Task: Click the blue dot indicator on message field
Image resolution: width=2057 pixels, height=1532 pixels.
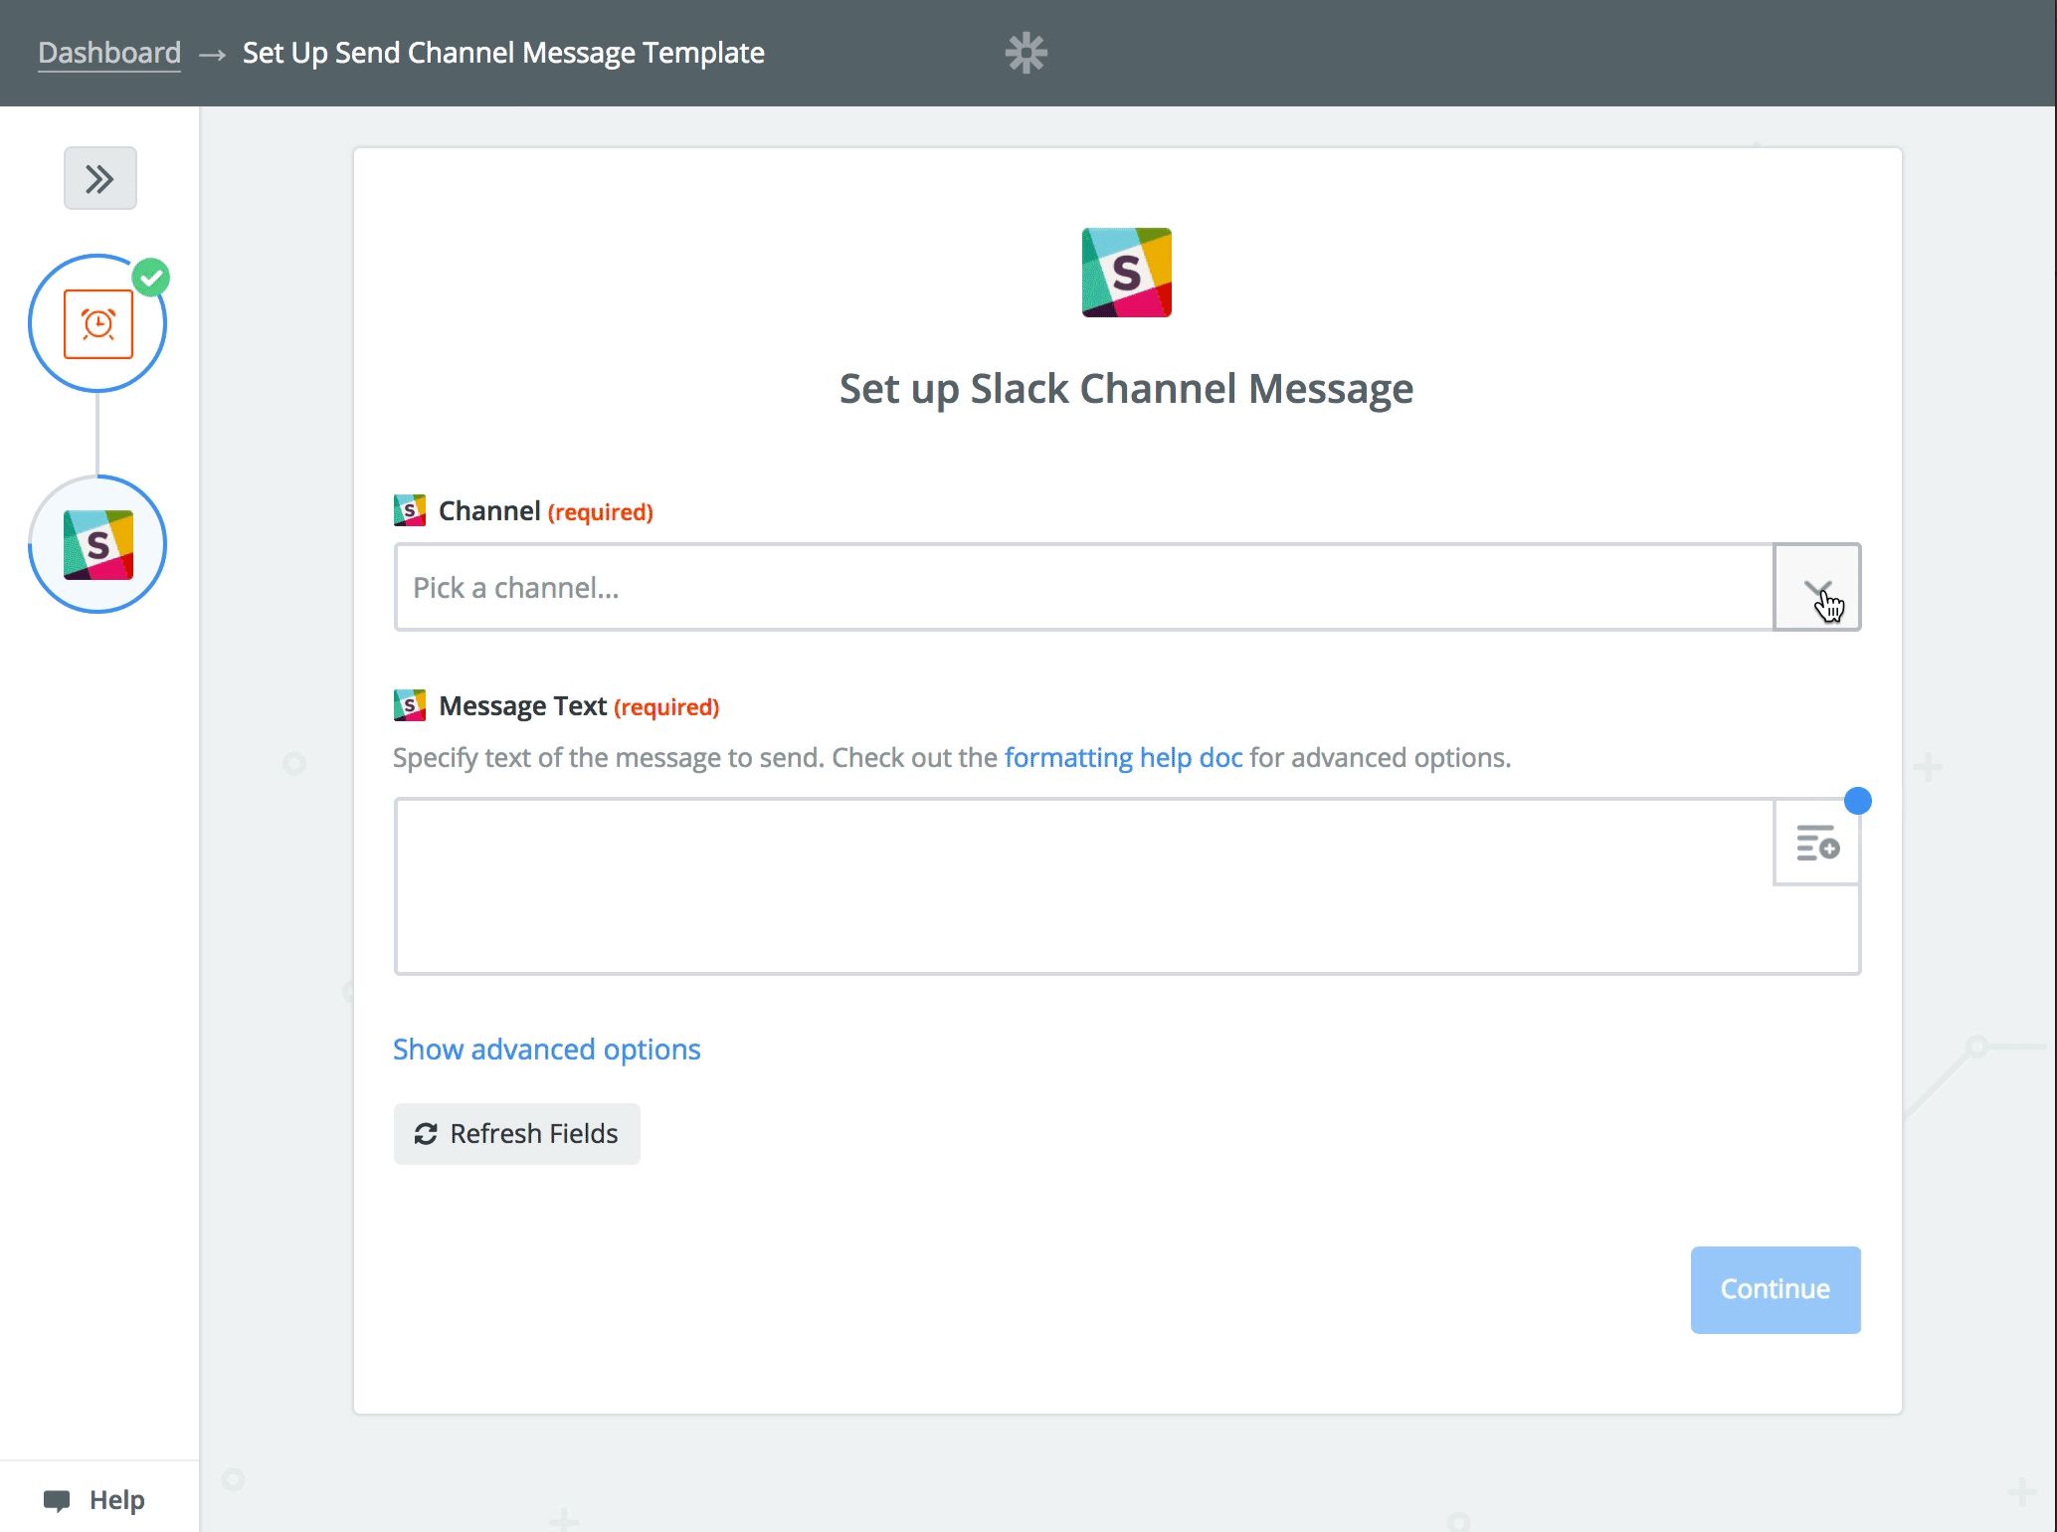Action: tap(1858, 801)
